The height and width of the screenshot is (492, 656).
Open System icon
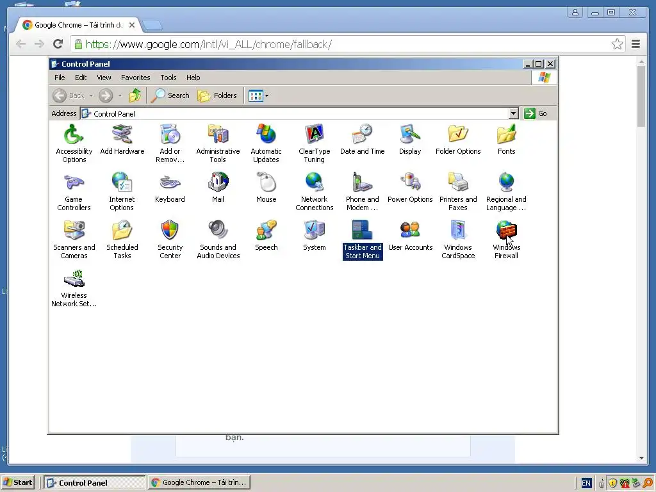click(314, 236)
